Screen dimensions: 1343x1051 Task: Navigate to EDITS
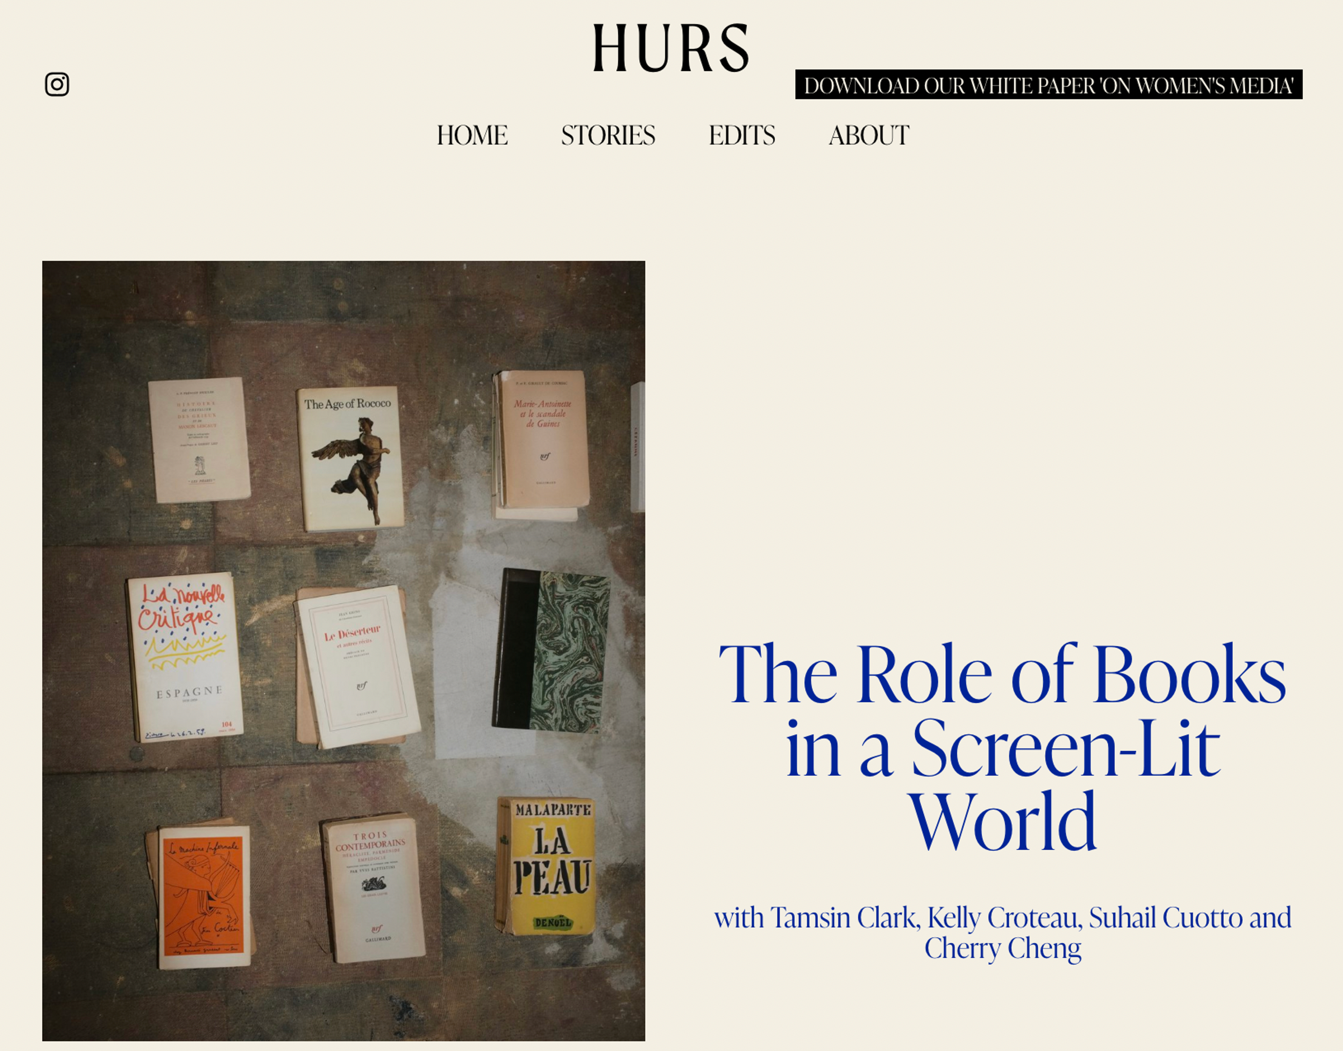(741, 135)
